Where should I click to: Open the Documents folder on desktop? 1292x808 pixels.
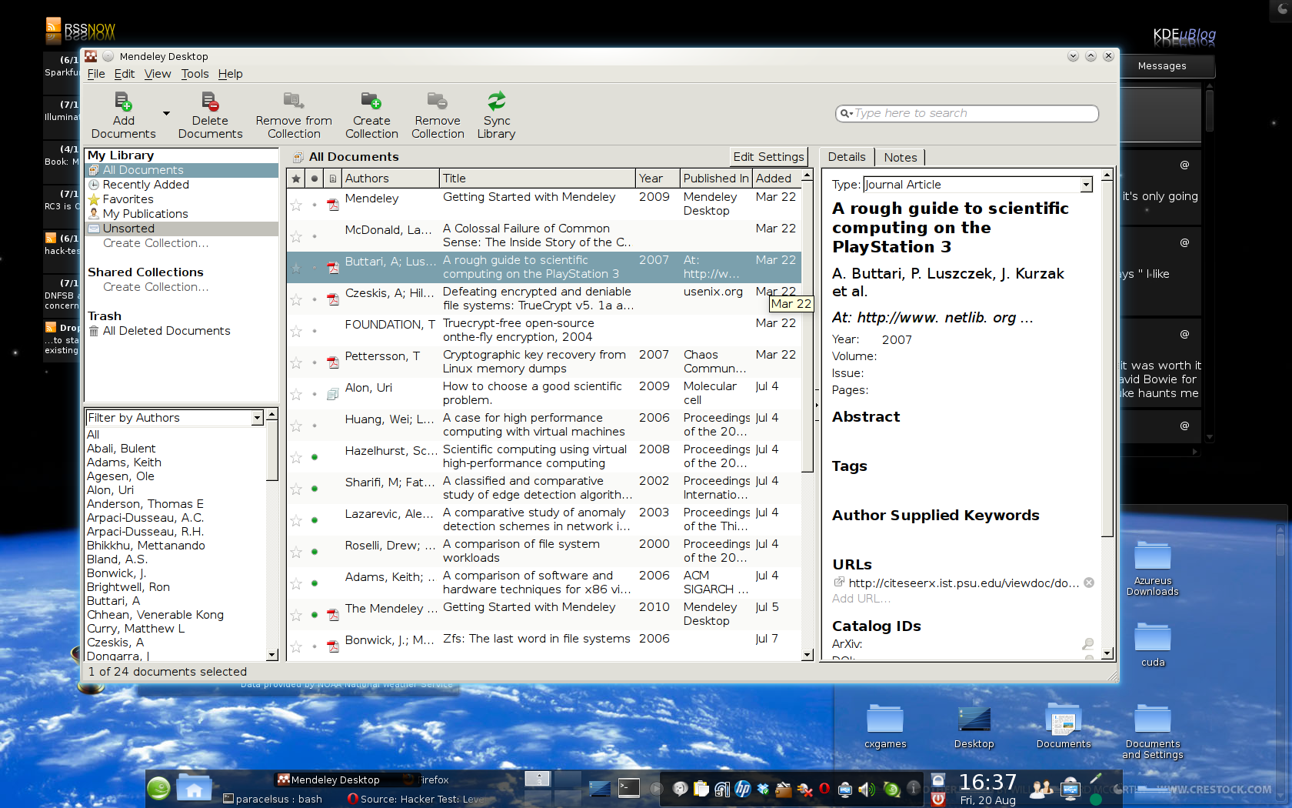pyautogui.click(x=1064, y=726)
